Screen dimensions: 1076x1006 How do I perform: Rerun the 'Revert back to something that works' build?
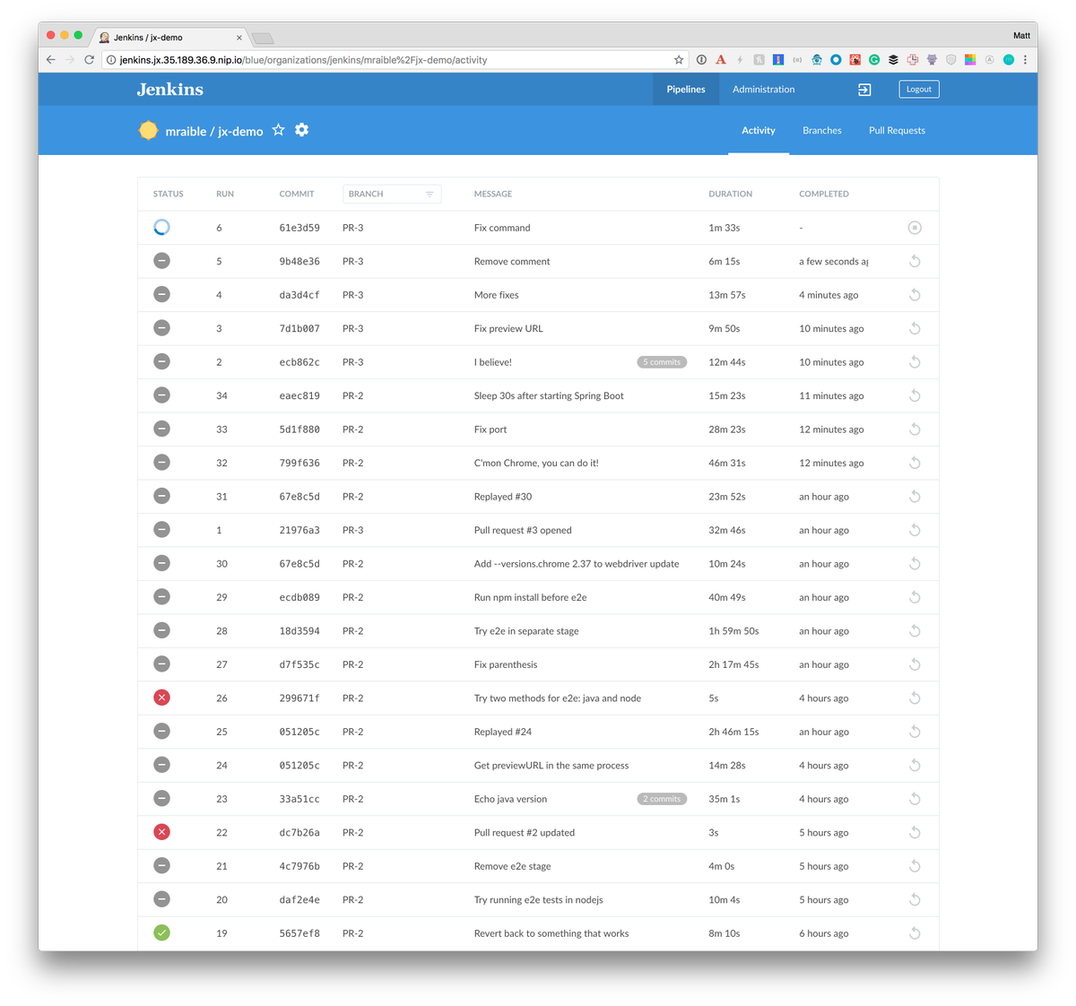915,933
